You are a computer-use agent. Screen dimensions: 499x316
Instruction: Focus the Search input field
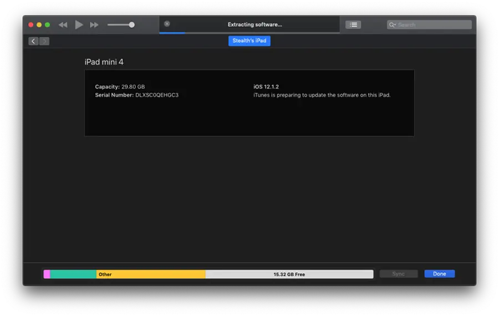pyautogui.click(x=432, y=25)
